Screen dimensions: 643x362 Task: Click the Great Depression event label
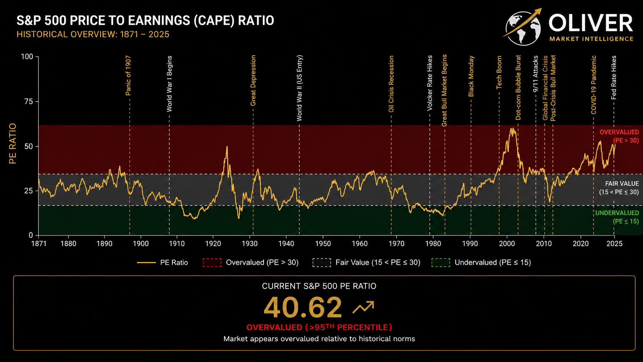[x=253, y=80]
